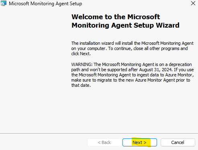Click the 'deprecation' word in the warning
Viewport: 198px width, 150px height.
point(180,64)
